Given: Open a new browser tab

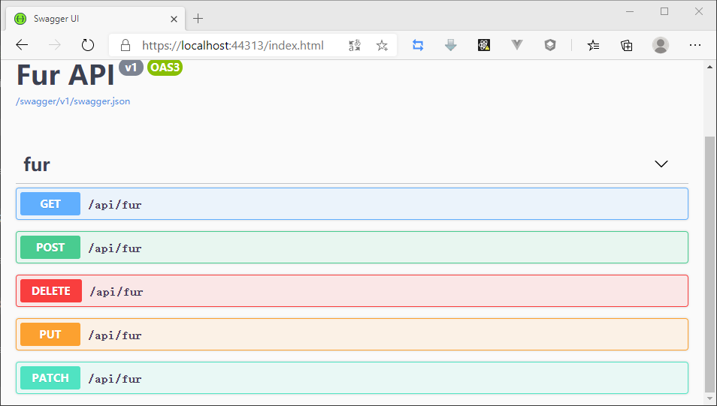Looking at the screenshot, I should coord(198,19).
